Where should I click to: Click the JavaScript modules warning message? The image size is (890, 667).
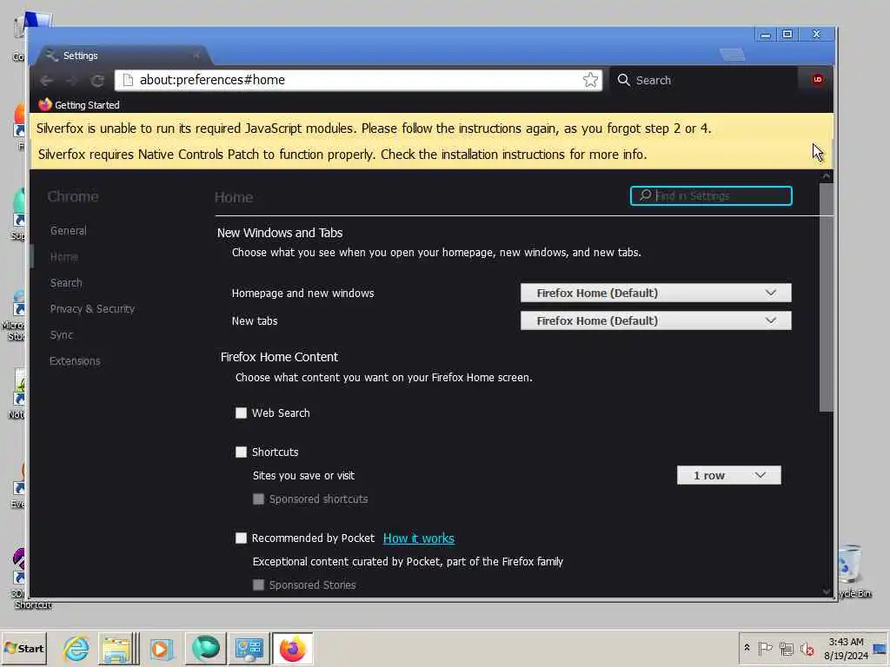tap(374, 129)
